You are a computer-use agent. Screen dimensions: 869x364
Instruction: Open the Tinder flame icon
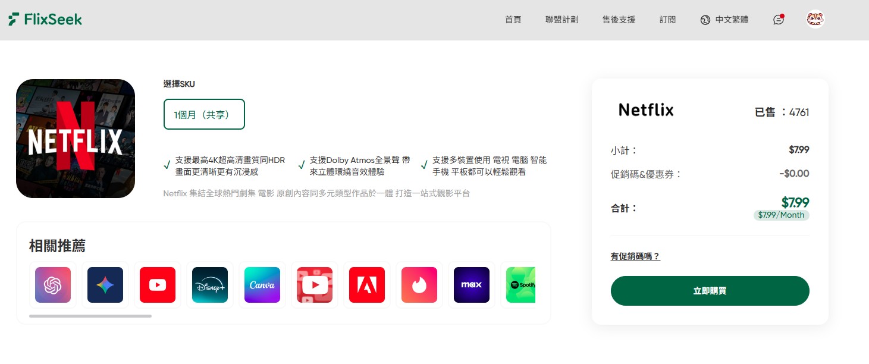click(x=419, y=285)
